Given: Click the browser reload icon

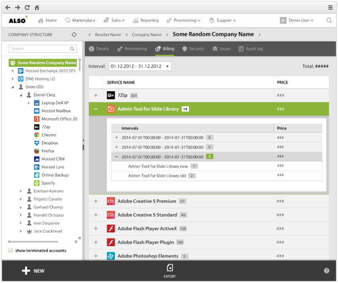Looking at the screenshot, I should tap(27, 8).
